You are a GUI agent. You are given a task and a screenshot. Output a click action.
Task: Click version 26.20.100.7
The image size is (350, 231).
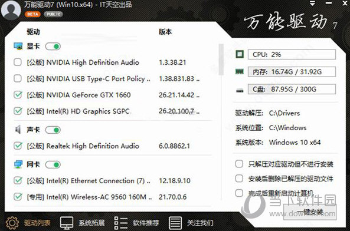[x=179, y=111]
